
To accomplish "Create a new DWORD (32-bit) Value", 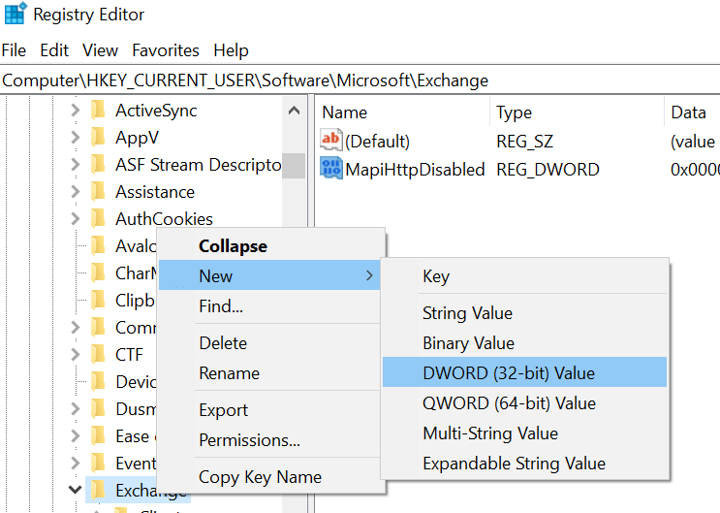I will click(x=524, y=372).
